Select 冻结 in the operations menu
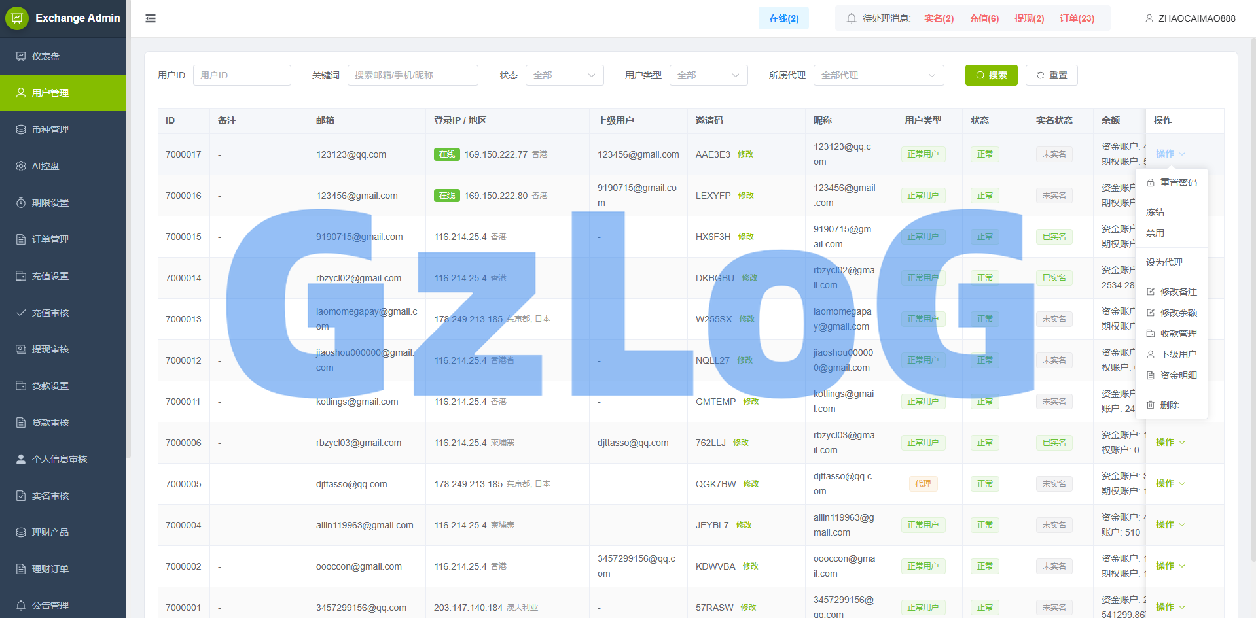Image resolution: width=1256 pixels, height=618 pixels. pyautogui.click(x=1172, y=212)
